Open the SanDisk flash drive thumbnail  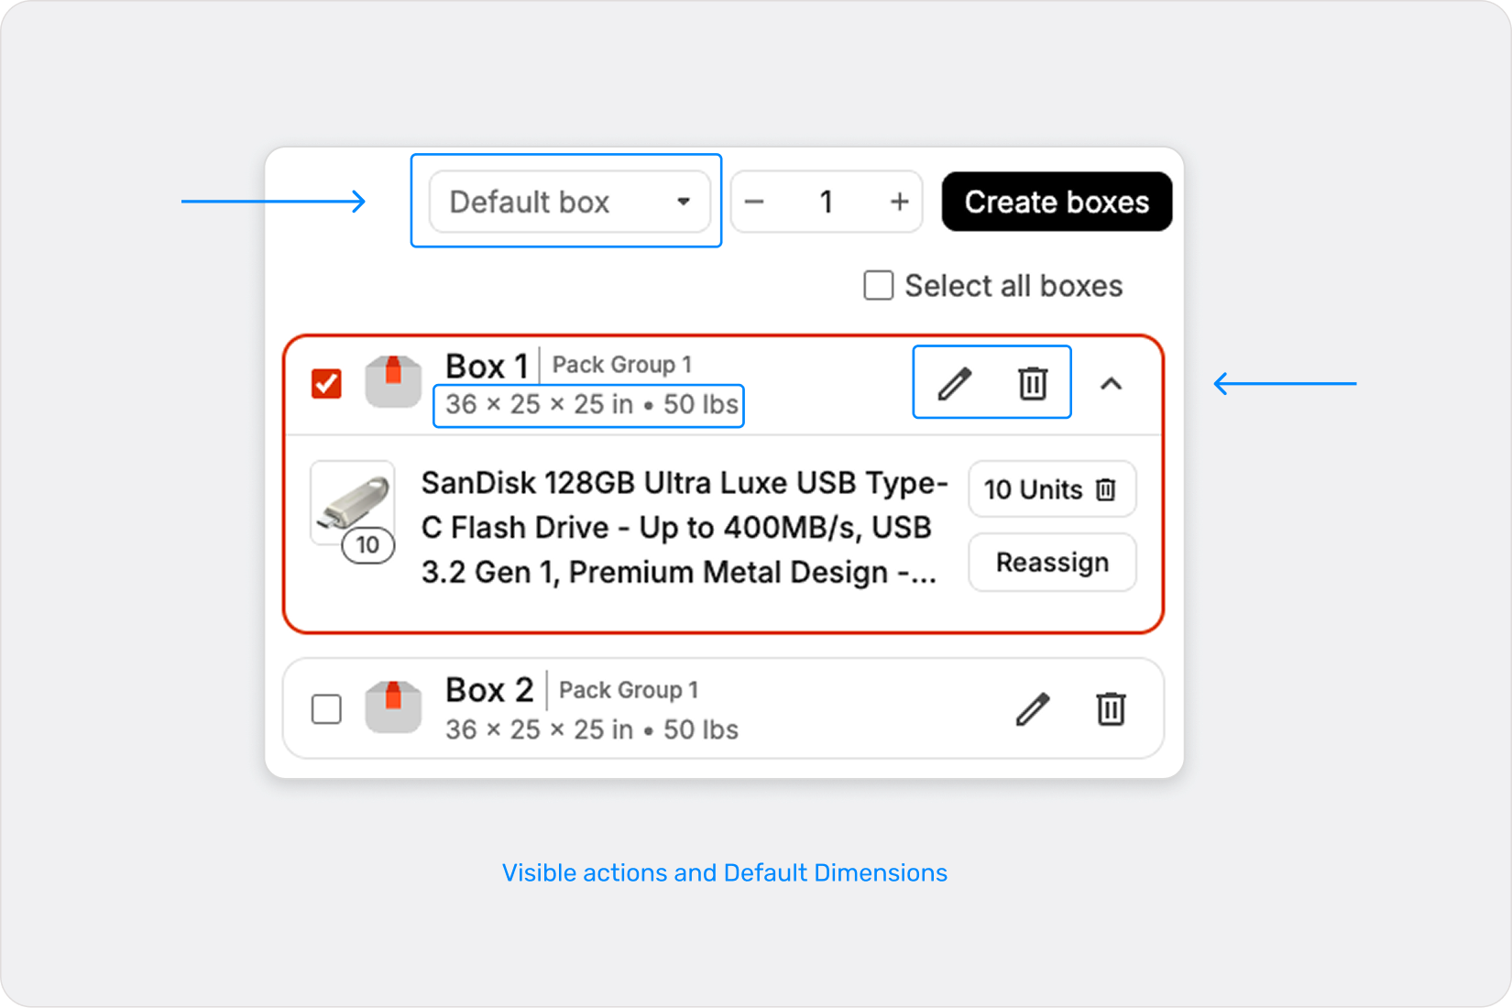tap(352, 504)
